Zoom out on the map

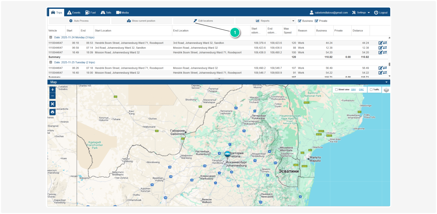[52, 96]
